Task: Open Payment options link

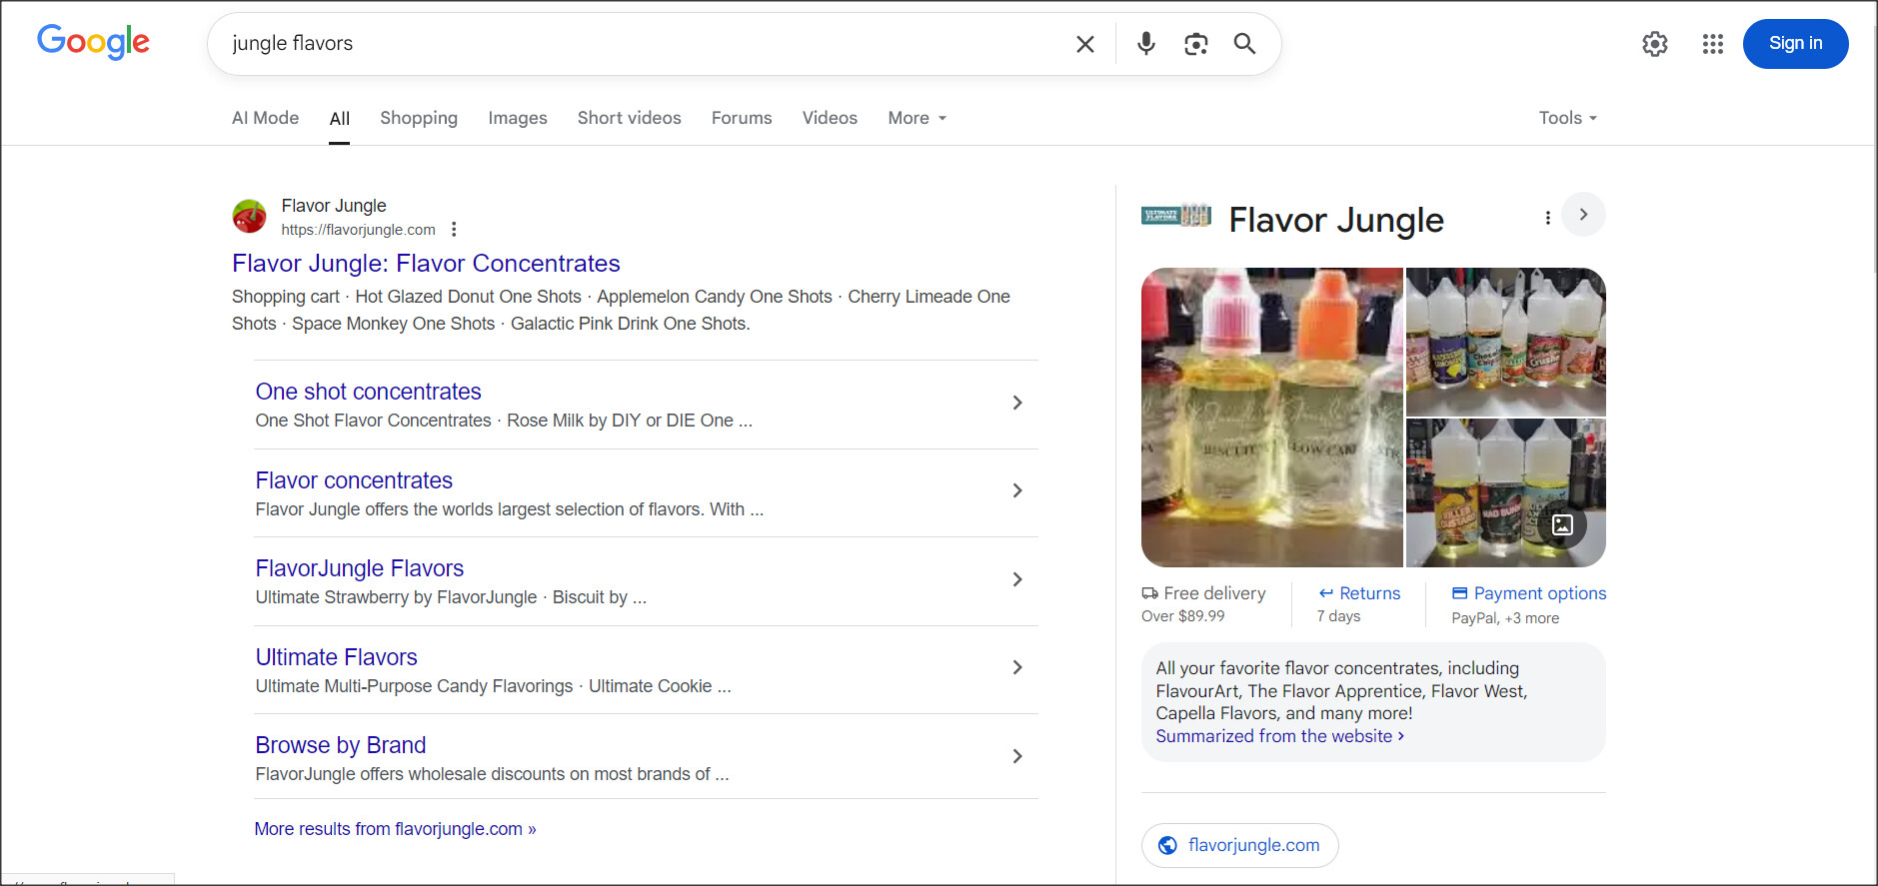Action: click(x=1529, y=593)
